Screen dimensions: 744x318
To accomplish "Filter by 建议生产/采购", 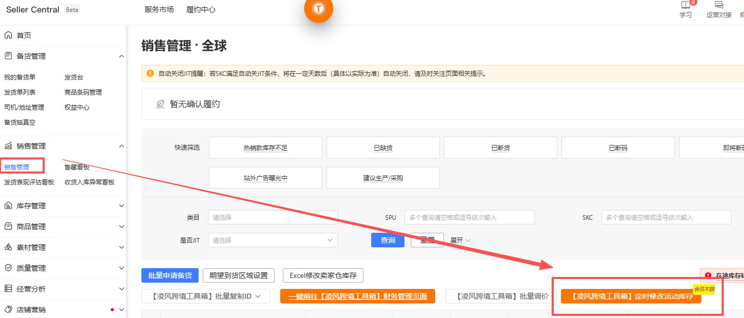I will coord(383,178).
